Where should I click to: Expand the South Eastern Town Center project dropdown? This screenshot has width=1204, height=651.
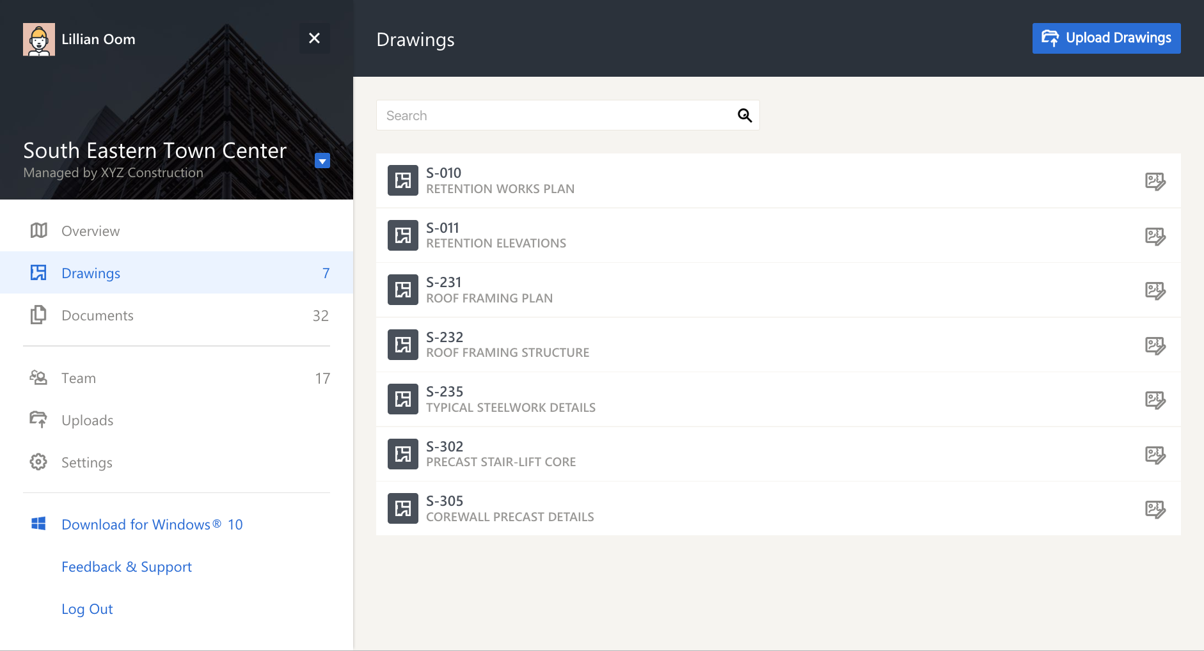click(x=322, y=160)
